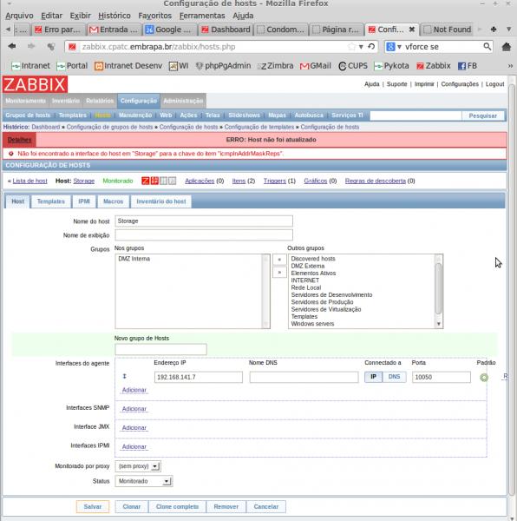Image resolution: width=517 pixels, height=521 pixels.
Task: Click the Salvar button
Action: (x=93, y=507)
